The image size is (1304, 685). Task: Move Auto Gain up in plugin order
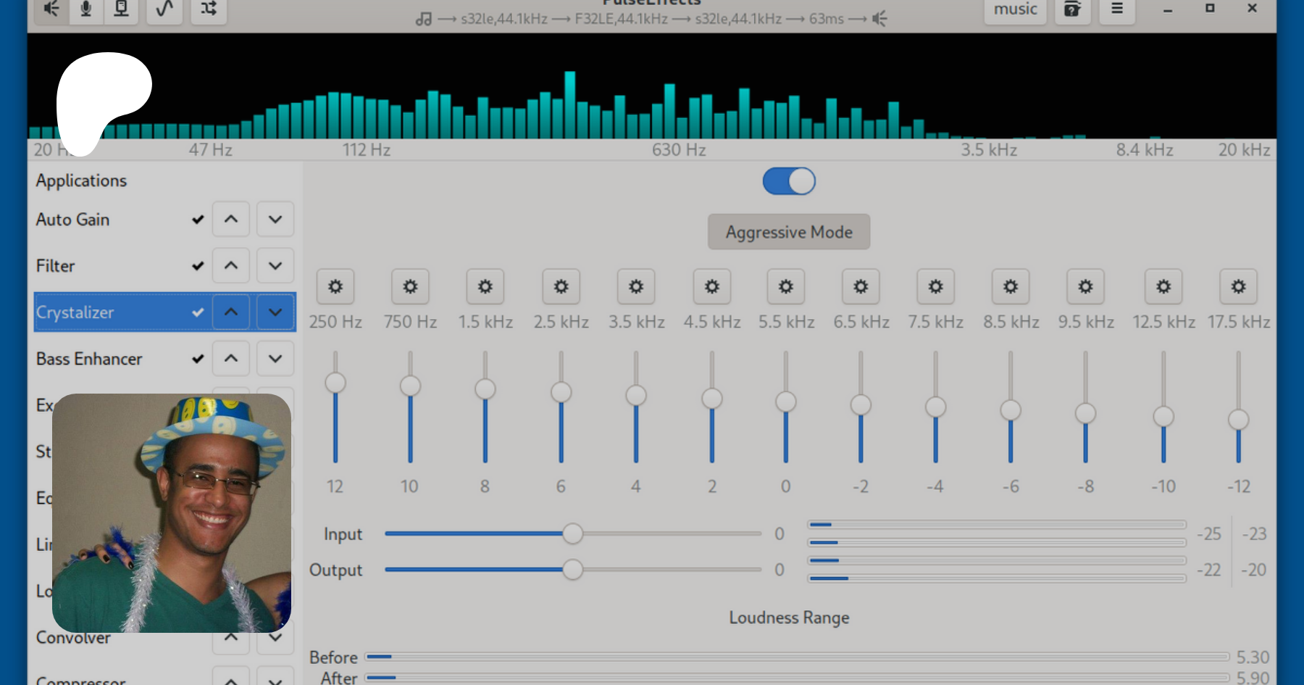click(x=231, y=219)
